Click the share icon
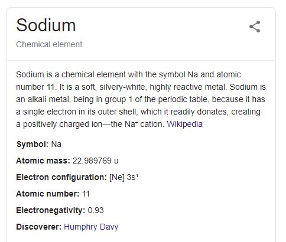The image size is (286, 242). (x=255, y=27)
